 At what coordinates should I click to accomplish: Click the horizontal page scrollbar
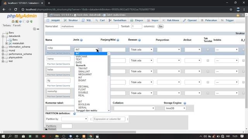pyautogui.click(x=69, y=132)
